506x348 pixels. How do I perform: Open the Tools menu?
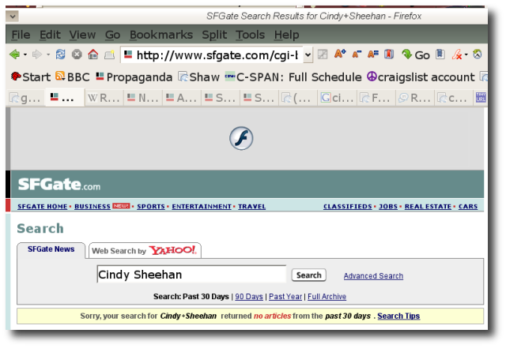250,35
